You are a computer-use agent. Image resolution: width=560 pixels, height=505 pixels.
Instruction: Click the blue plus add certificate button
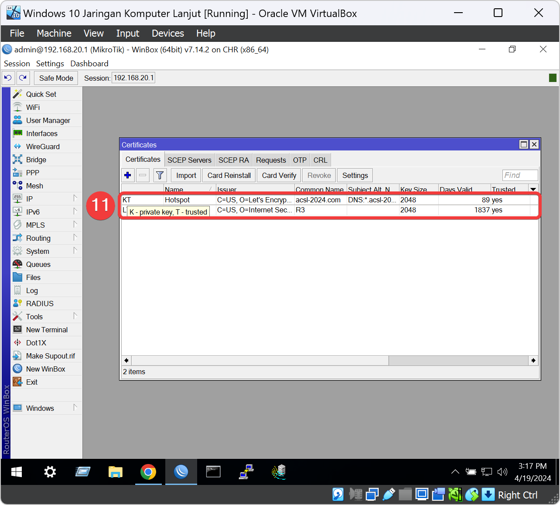pos(128,175)
